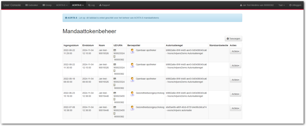Open Acties menu for the 2022-07-08 row

tap(235, 108)
